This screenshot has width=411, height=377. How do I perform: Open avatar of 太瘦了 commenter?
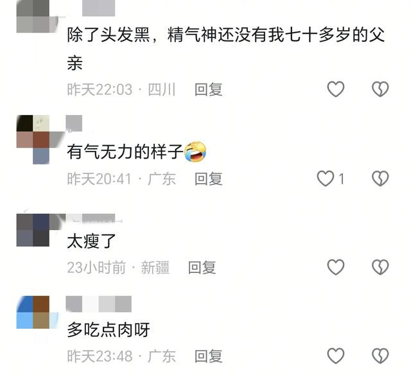(37, 230)
